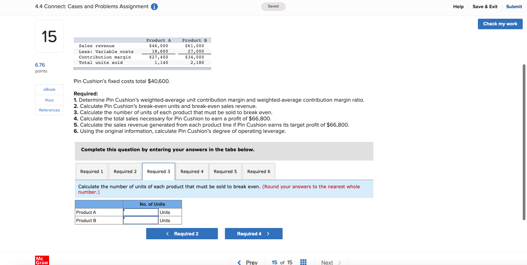The width and height of the screenshot is (527, 265).
Task: Switch to the Required 1 tab
Action: 91,171
